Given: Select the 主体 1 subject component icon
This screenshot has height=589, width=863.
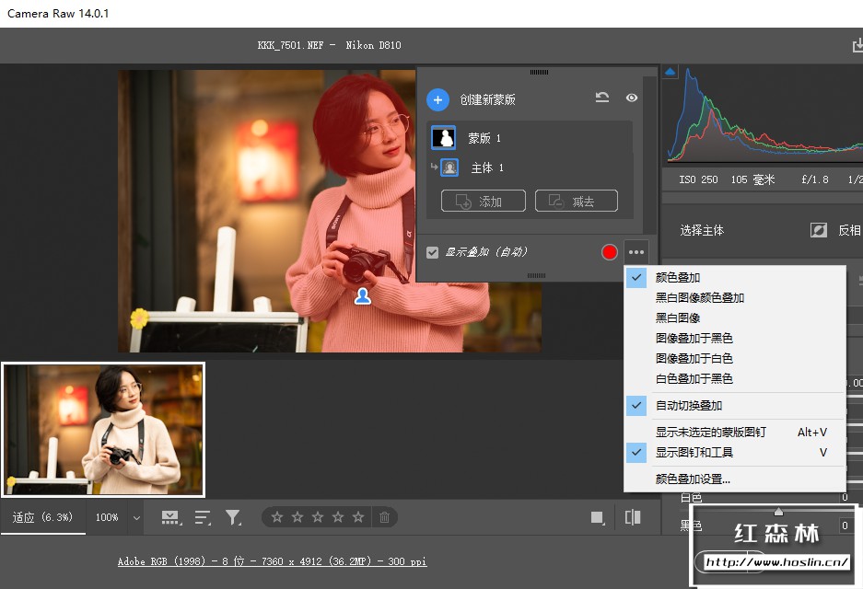Looking at the screenshot, I should (x=449, y=167).
